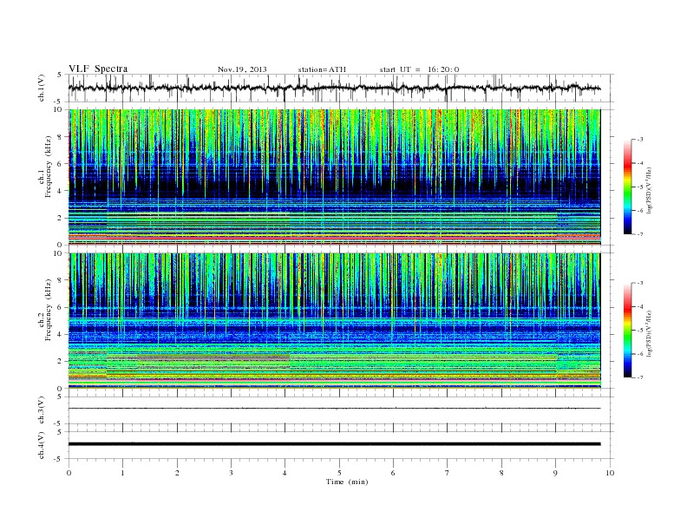
Task: Click the ch.1 voltage waveform trace panel
Action: 340,88
